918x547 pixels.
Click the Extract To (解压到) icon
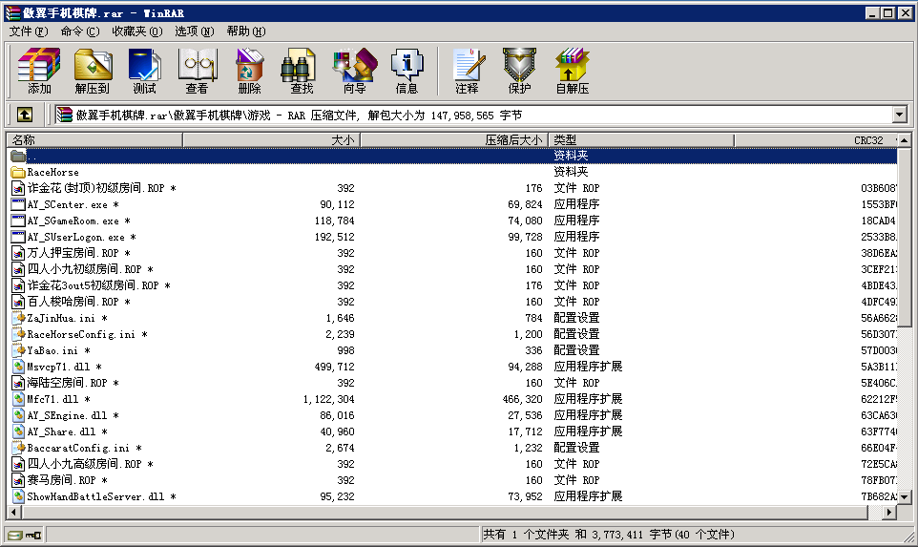point(93,72)
